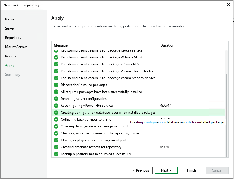The width and height of the screenshot is (234, 179).
Task: Select the Repository step in sidebar
Action: 13,38
